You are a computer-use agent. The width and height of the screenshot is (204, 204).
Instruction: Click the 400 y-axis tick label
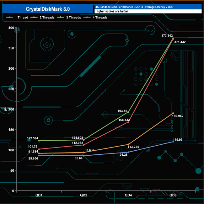(x=11, y=28)
